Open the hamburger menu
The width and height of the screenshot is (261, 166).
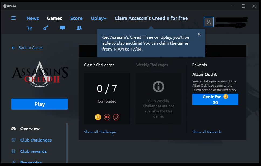(13, 18)
